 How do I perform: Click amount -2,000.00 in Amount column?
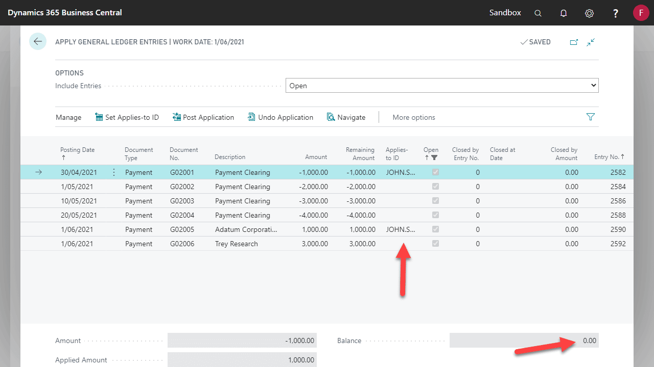click(313, 187)
